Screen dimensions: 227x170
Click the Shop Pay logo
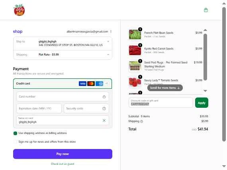18,31
